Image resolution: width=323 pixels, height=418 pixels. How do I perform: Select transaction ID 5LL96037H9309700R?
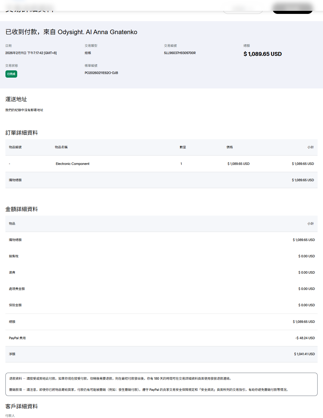(x=180, y=53)
